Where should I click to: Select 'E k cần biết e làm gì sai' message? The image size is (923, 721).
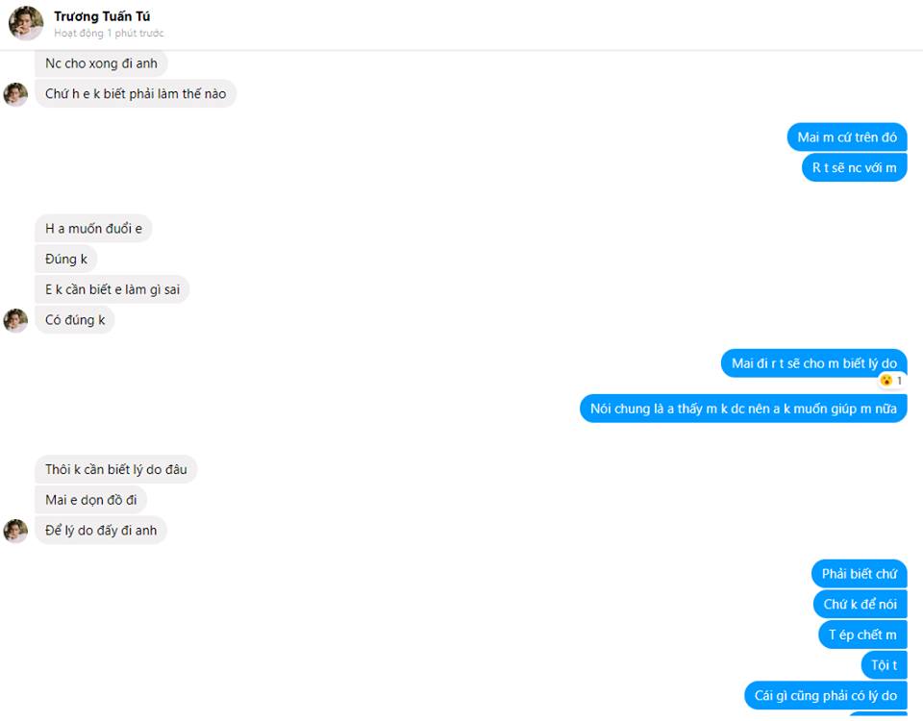(112, 289)
